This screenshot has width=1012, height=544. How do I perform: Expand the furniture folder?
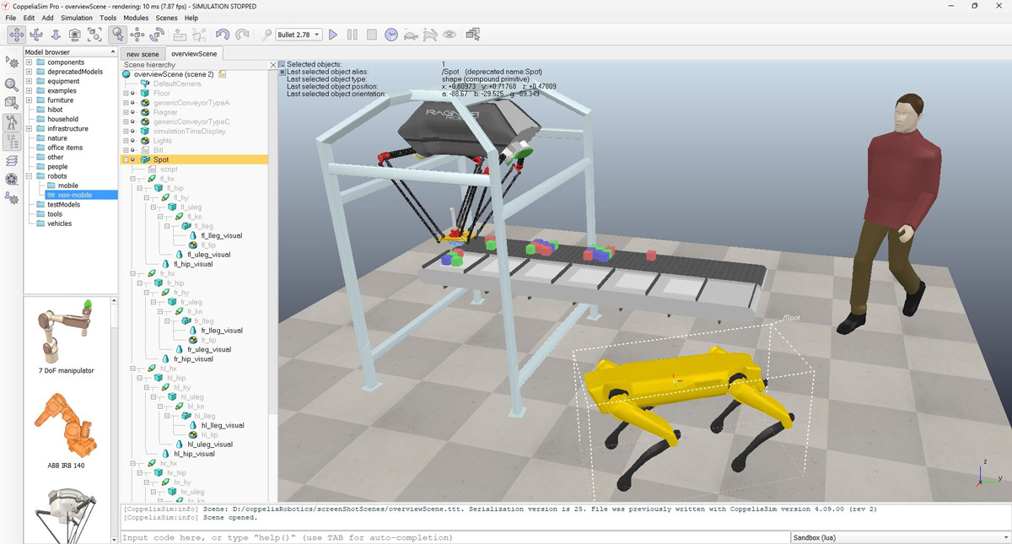click(30, 100)
